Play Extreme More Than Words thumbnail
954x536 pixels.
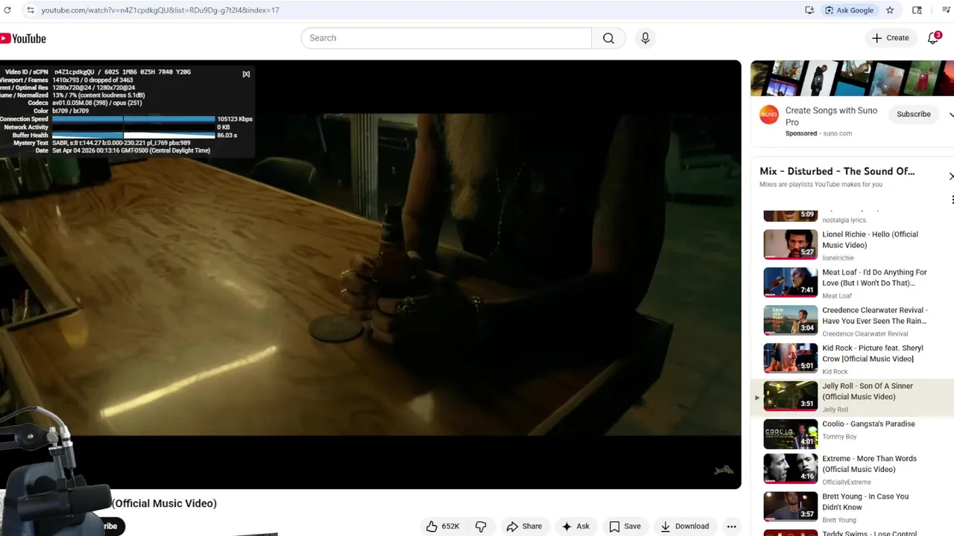791,468
